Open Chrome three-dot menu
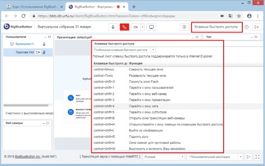 click(x=258, y=16)
